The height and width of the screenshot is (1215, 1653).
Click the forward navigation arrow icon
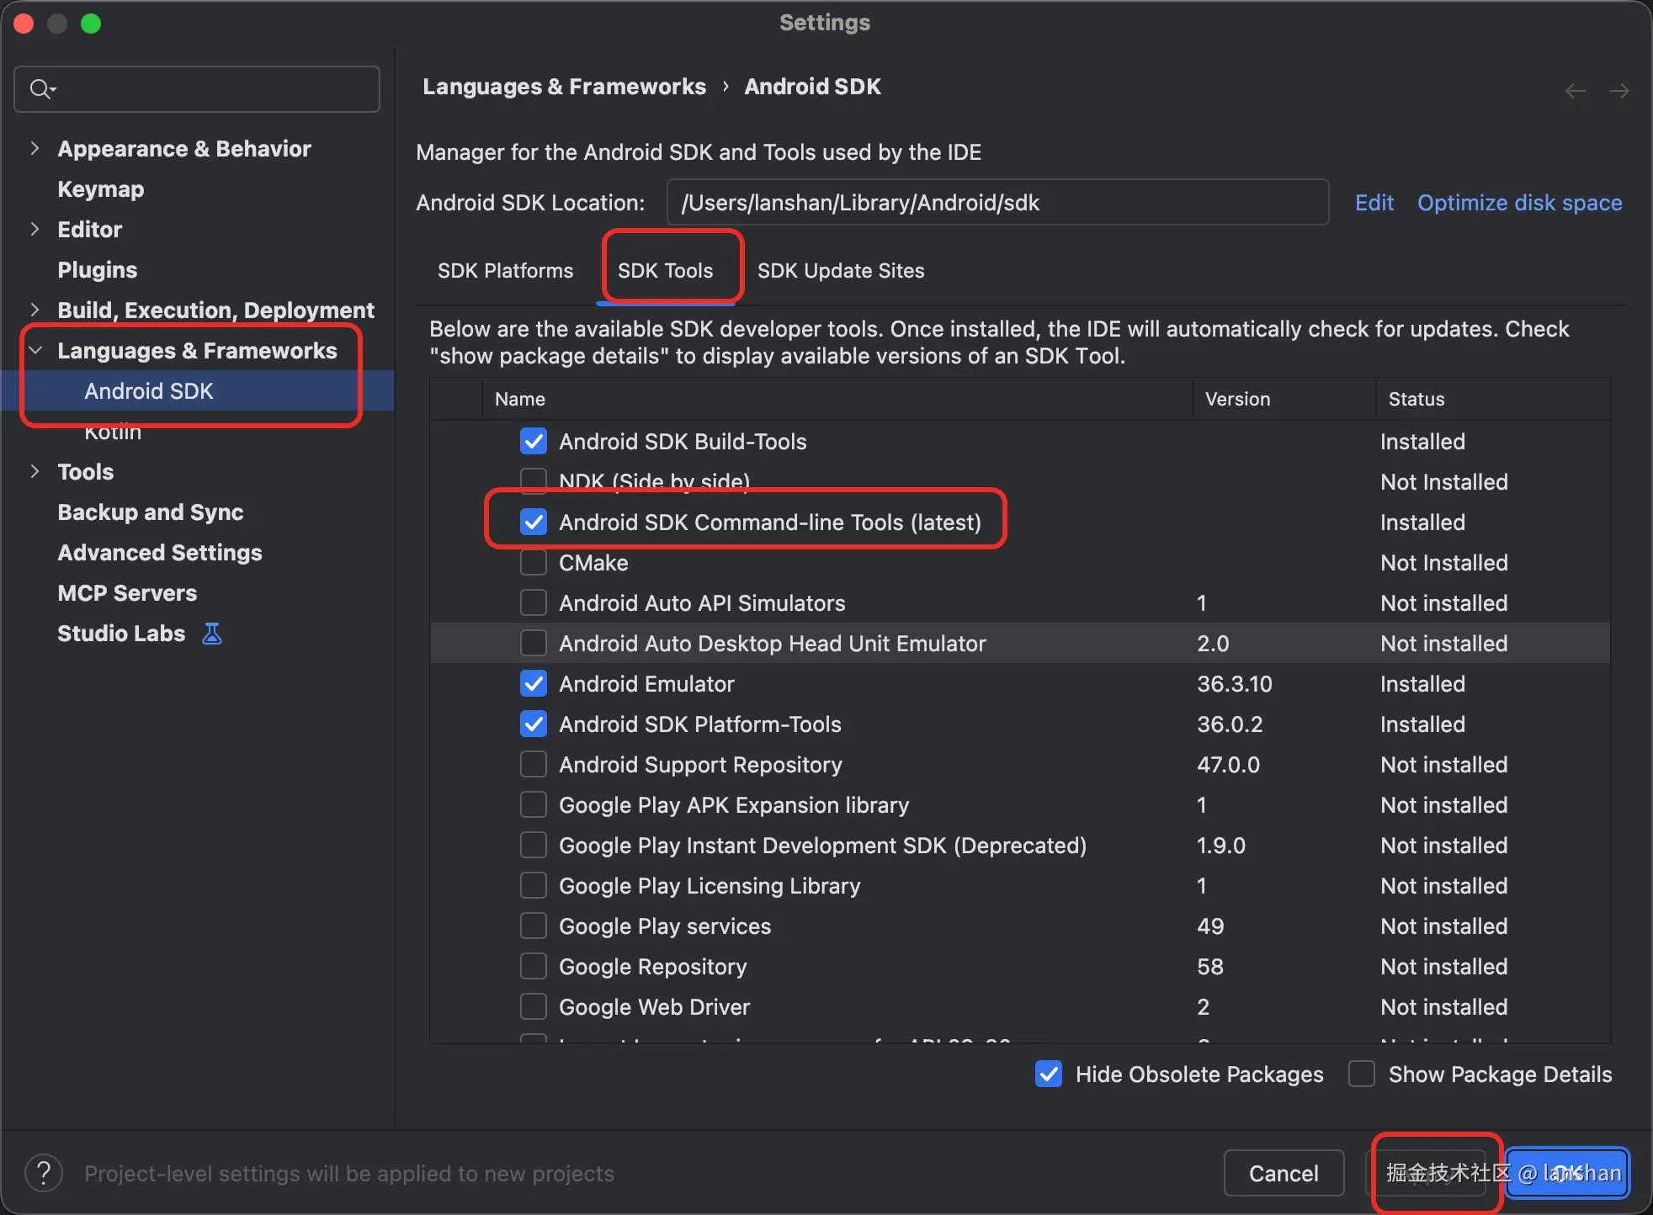(x=1618, y=91)
